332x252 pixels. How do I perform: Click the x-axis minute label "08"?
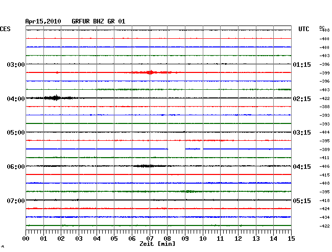tap(167, 238)
